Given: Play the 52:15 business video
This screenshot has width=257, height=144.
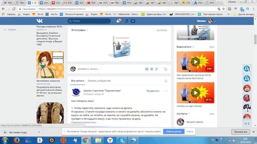Looking at the screenshot, I should pyautogui.click(x=196, y=93).
